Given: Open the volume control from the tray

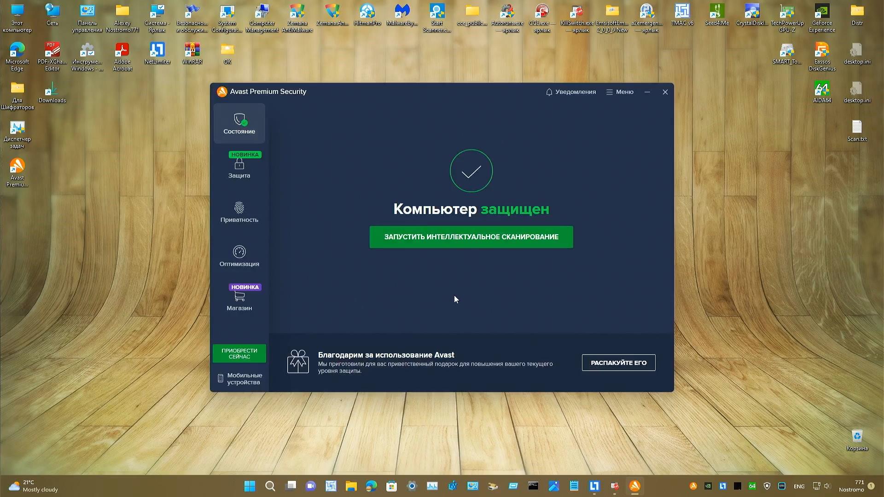Looking at the screenshot, I should pyautogui.click(x=826, y=486).
